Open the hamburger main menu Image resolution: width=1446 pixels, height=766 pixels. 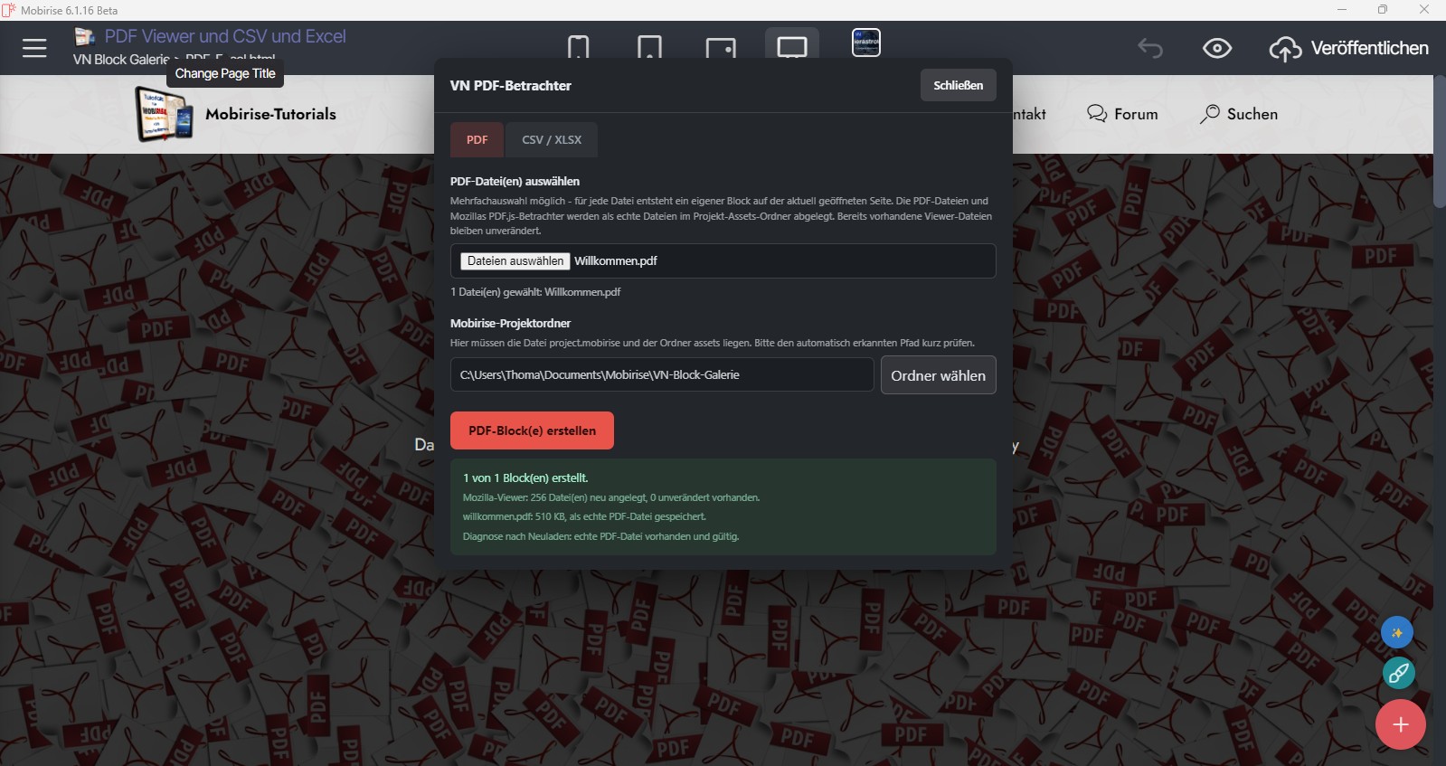tap(34, 48)
